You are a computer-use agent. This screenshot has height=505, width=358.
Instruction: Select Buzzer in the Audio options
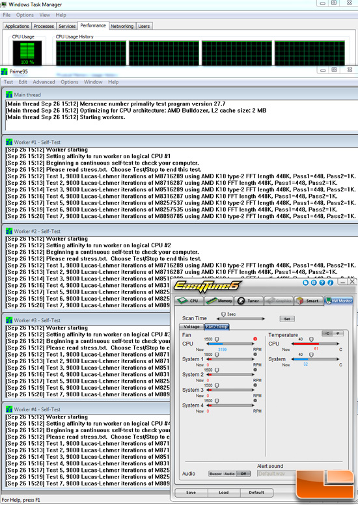coord(215,474)
